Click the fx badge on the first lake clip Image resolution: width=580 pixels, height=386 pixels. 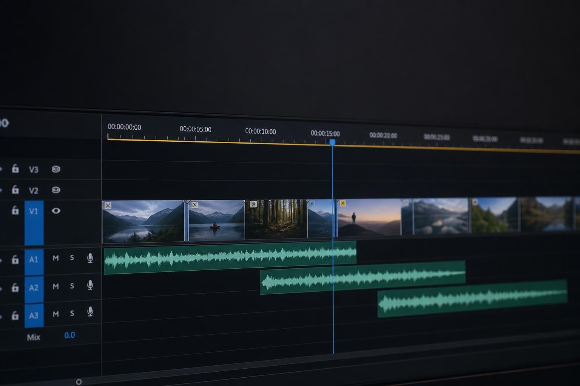pyautogui.click(x=108, y=205)
